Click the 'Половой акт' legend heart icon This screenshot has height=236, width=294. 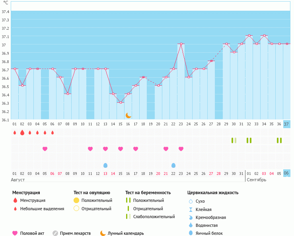click(16, 233)
